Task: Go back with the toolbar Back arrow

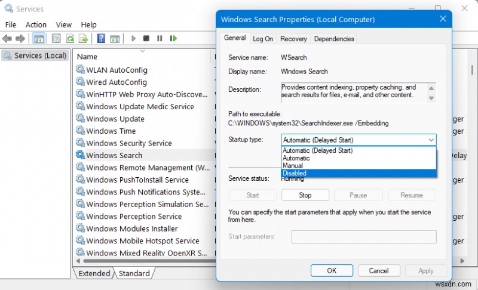Action: 7,39
